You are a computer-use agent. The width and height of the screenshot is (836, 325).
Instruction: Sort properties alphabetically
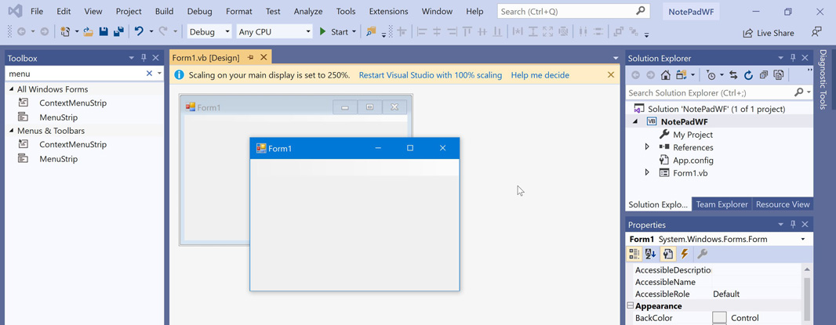pyautogui.click(x=651, y=255)
